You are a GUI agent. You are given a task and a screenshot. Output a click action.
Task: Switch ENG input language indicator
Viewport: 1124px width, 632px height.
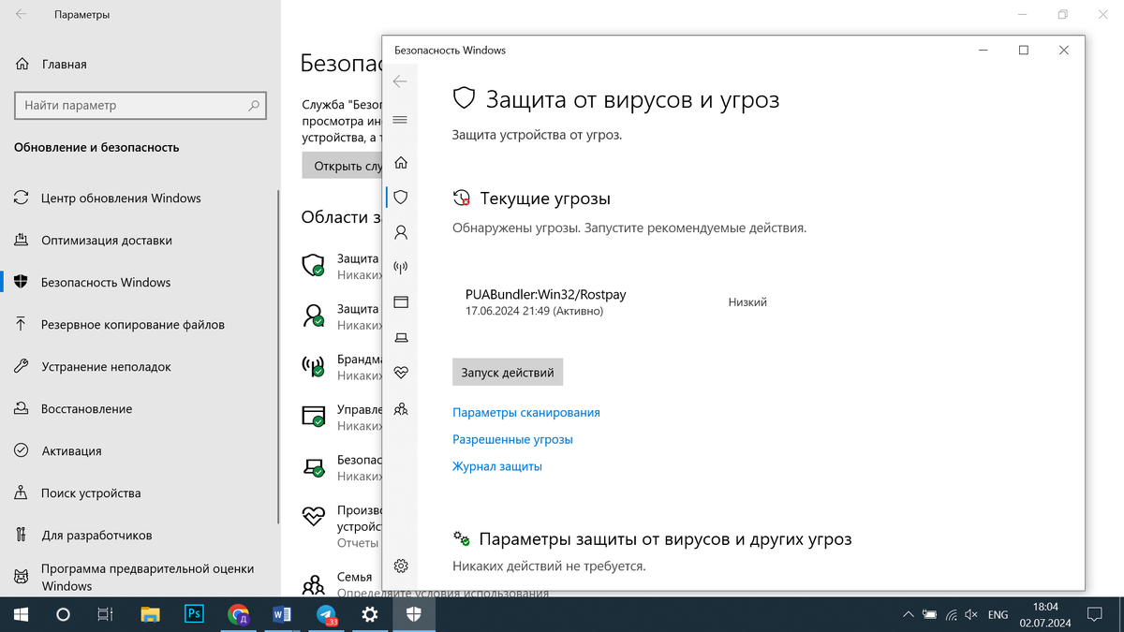tap(998, 615)
